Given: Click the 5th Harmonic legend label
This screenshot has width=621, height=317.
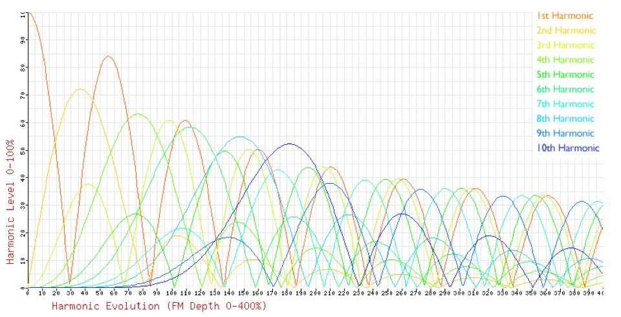Looking at the screenshot, I should click(x=565, y=74).
